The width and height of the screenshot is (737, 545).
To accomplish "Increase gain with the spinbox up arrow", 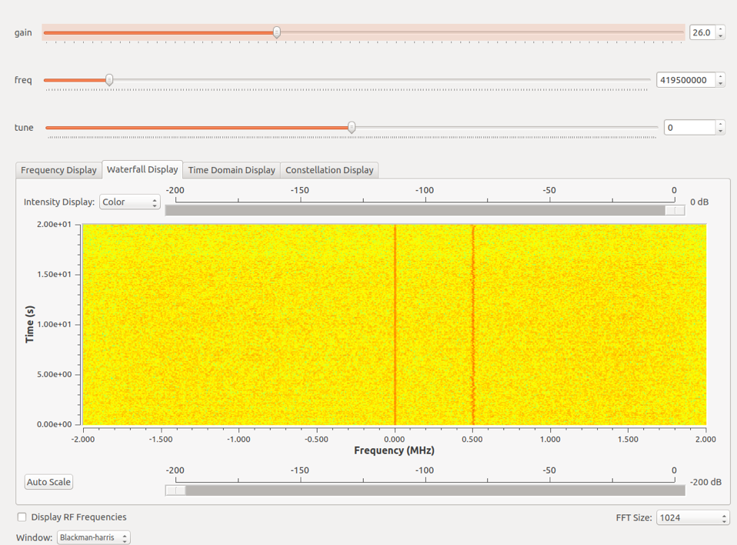I will pos(721,28).
